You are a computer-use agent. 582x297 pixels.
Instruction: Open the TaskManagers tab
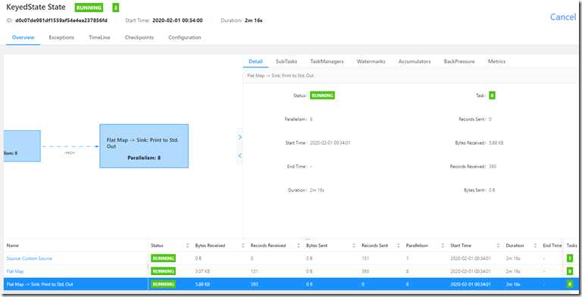pos(327,61)
